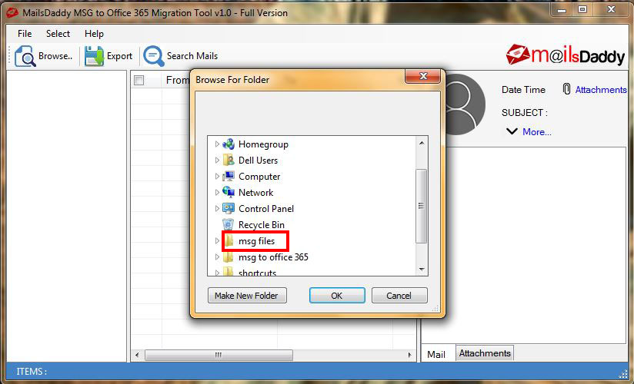The height and width of the screenshot is (384, 634).
Task: Open Search Mails magnifier icon
Action: [x=153, y=56]
